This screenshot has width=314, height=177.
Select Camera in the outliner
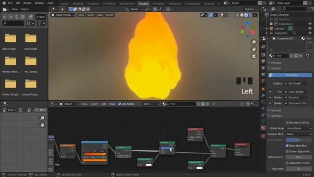279,29
